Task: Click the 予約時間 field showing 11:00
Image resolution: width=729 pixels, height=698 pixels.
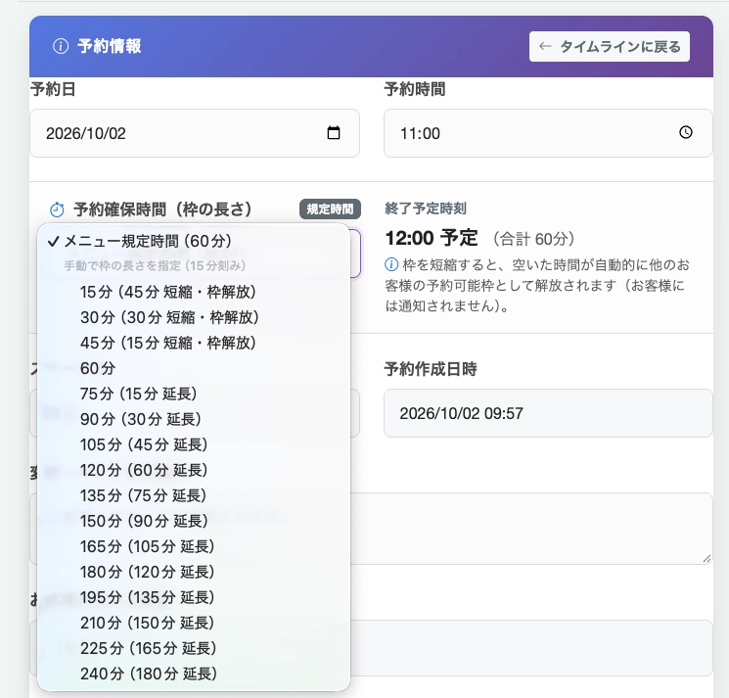Action: pos(548,133)
